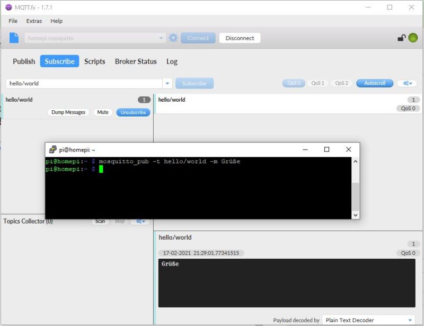Open the File menu
424x326 pixels.
(x=13, y=21)
